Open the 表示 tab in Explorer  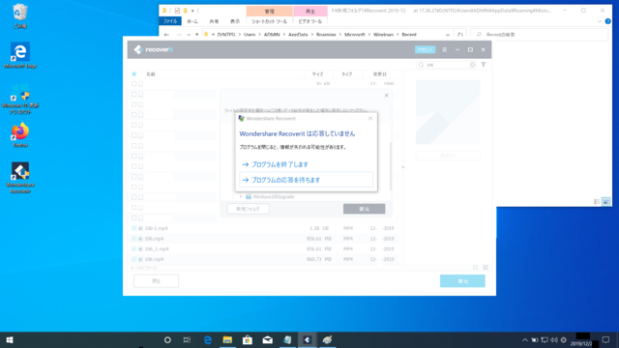[x=235, y=21]
